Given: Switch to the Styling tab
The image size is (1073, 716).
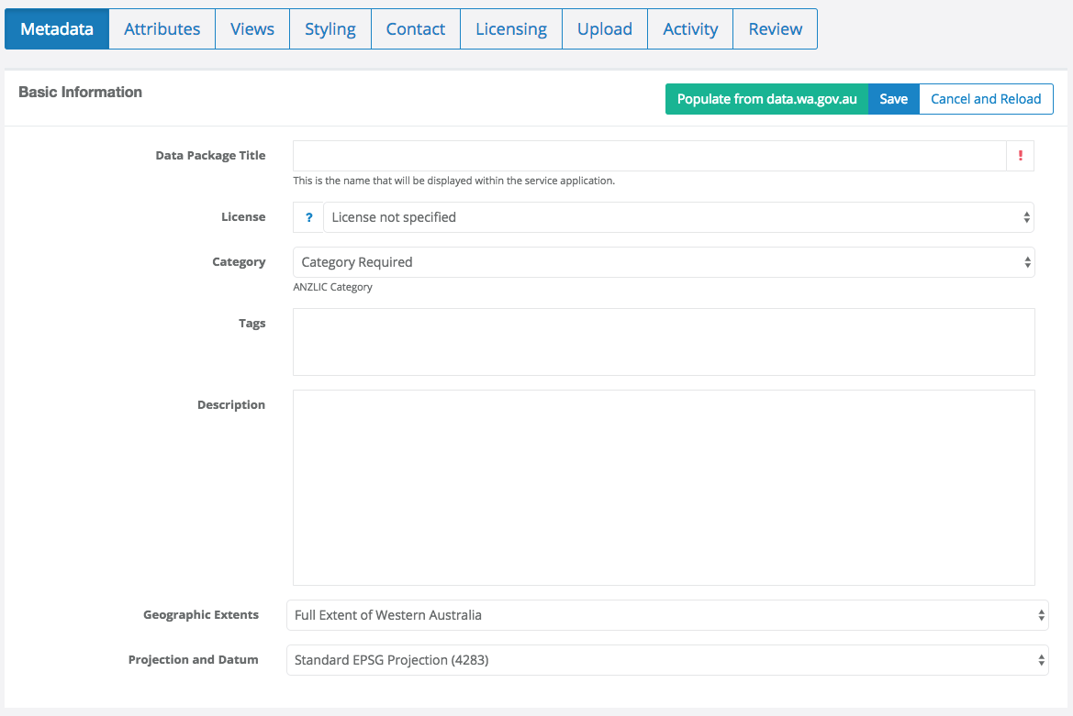Looking at the screenshot, I should pyautogui.click(x=330, y=28).
